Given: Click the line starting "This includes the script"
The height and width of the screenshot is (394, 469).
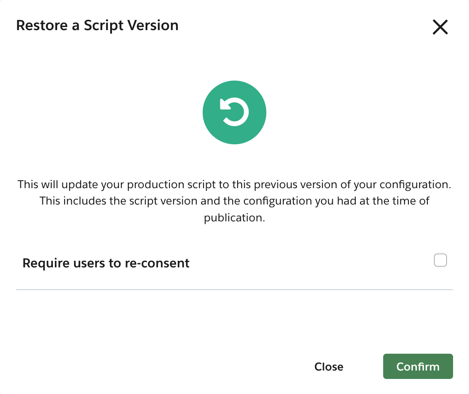Looking at the screenshot, I should (x=234, y=201).
